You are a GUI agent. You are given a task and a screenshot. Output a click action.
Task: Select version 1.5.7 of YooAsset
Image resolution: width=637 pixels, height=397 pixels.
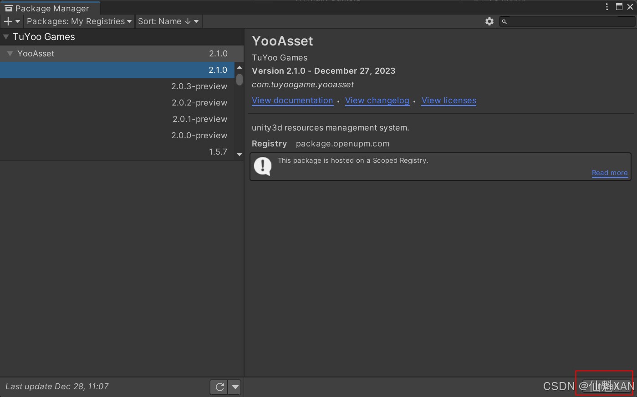point(218,151)
